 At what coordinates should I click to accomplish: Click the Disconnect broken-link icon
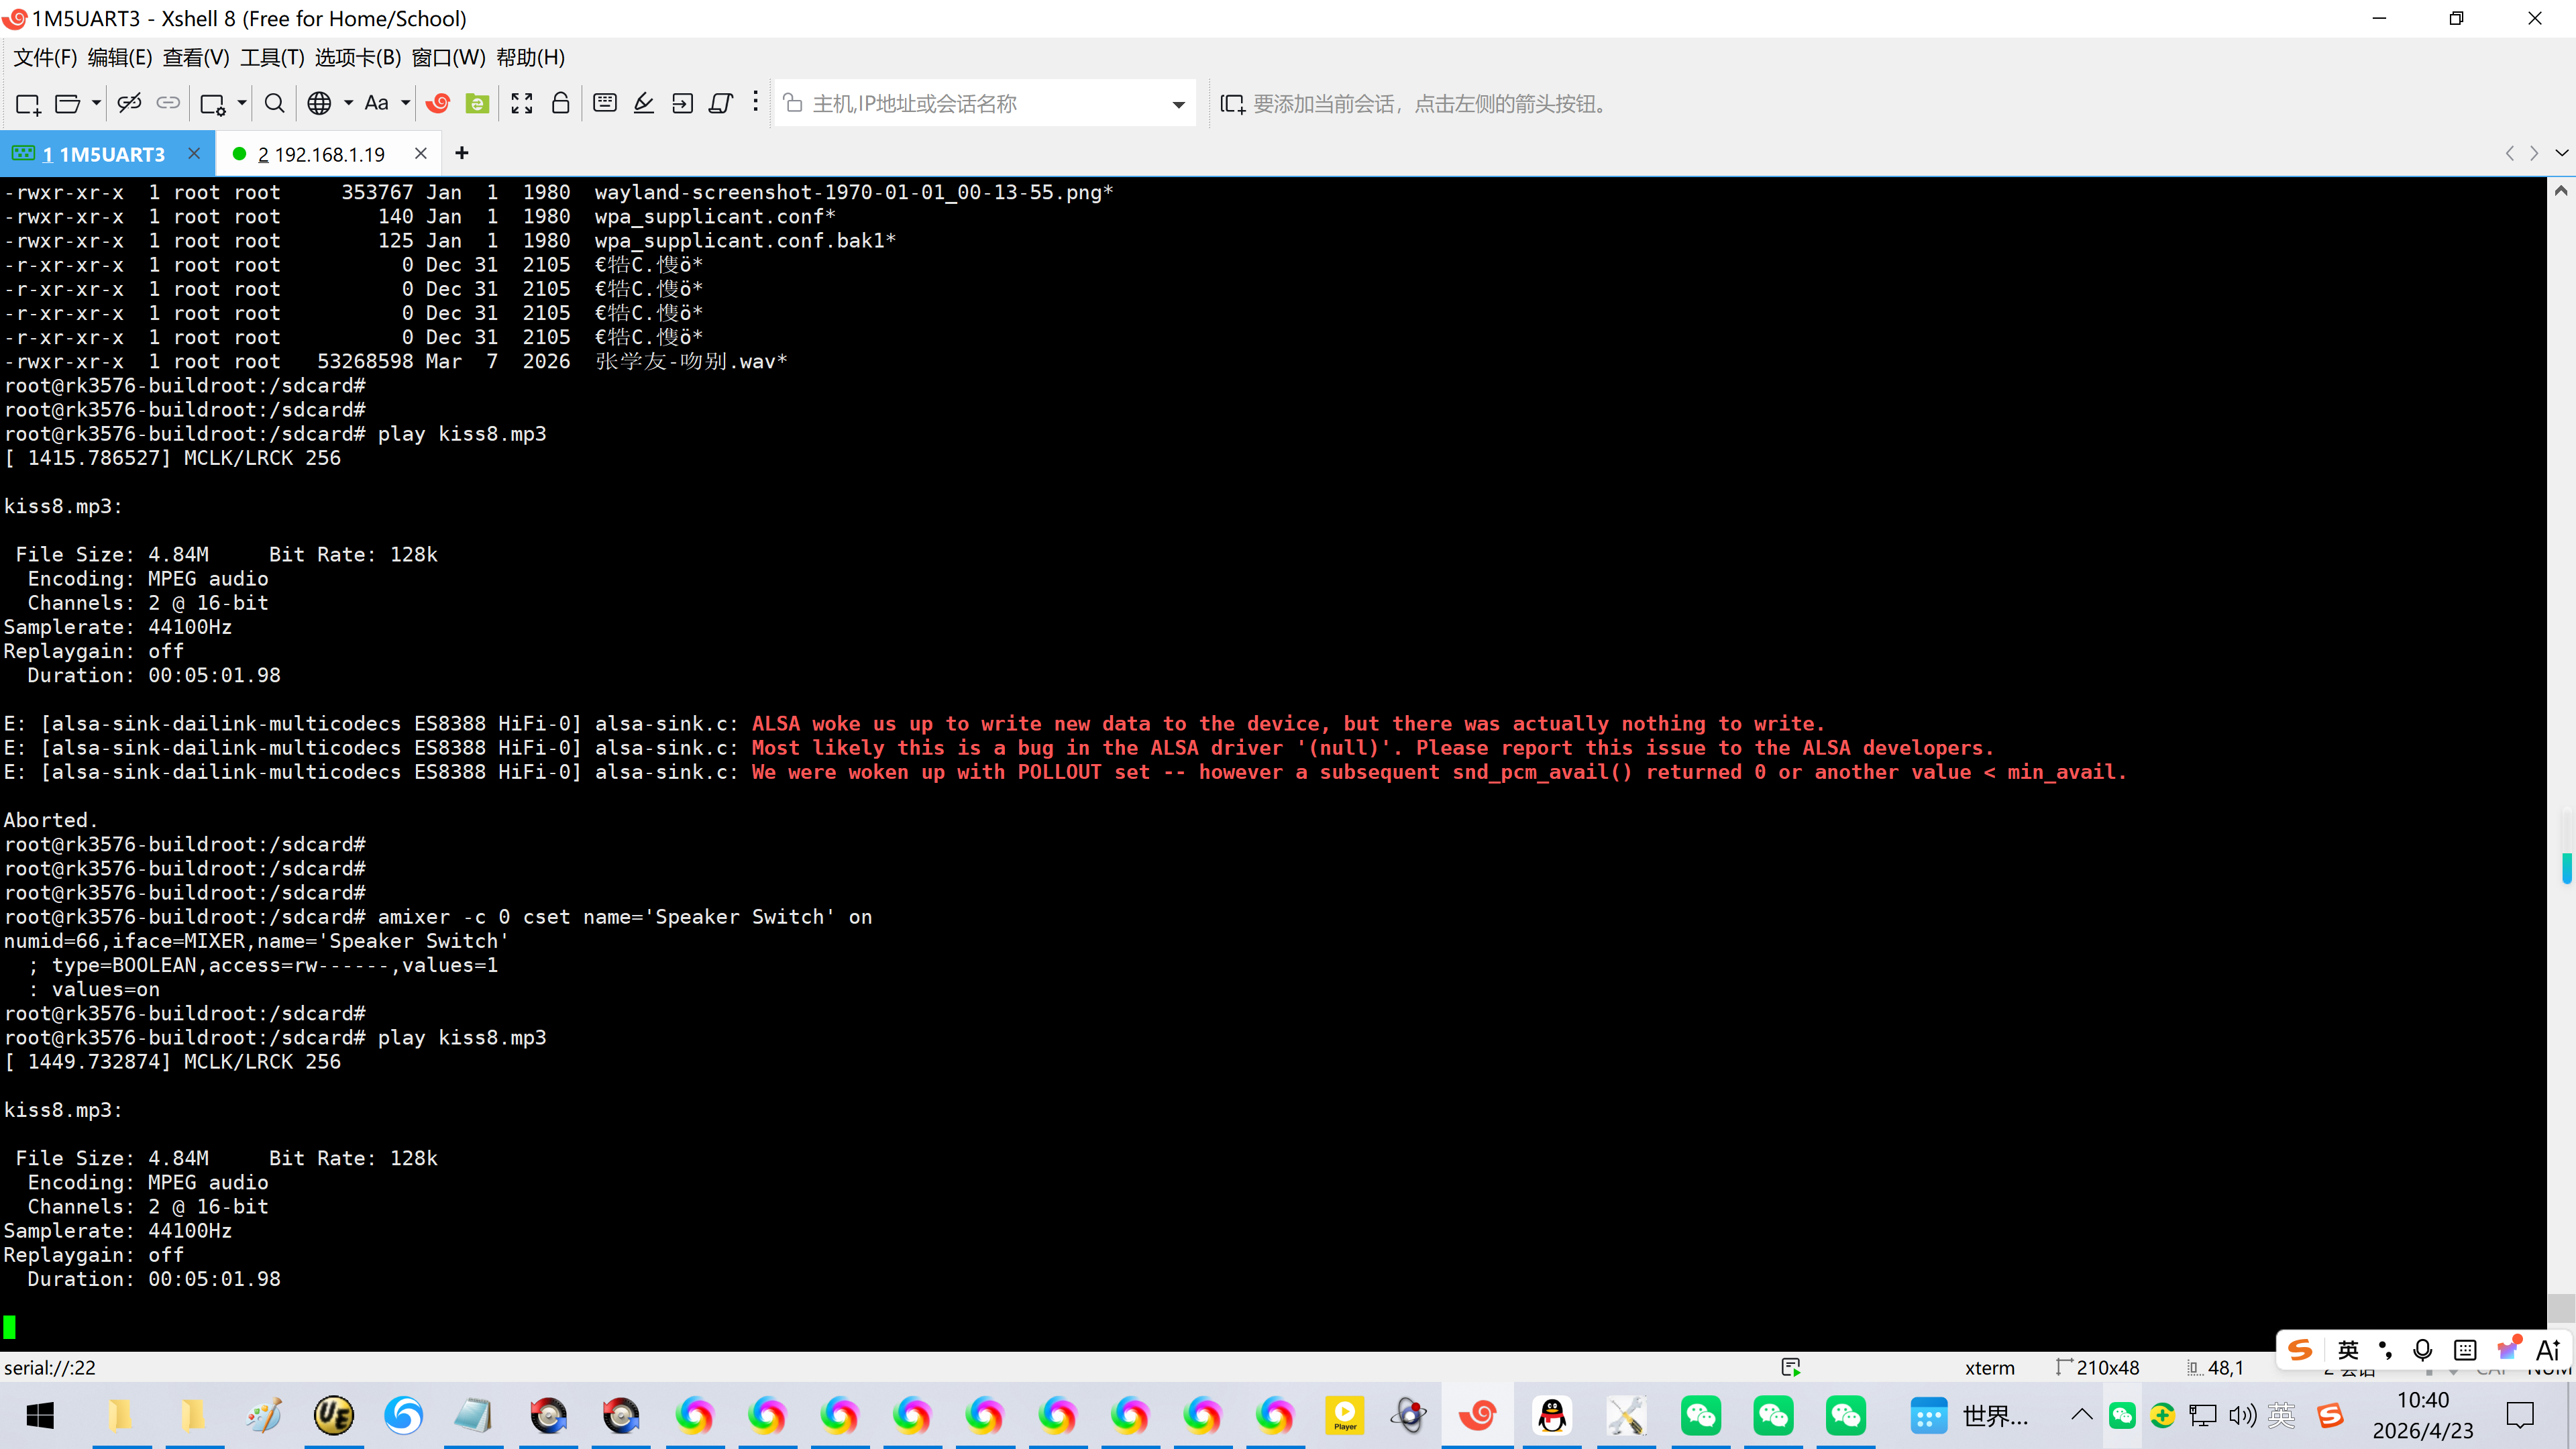coord(129,103)
